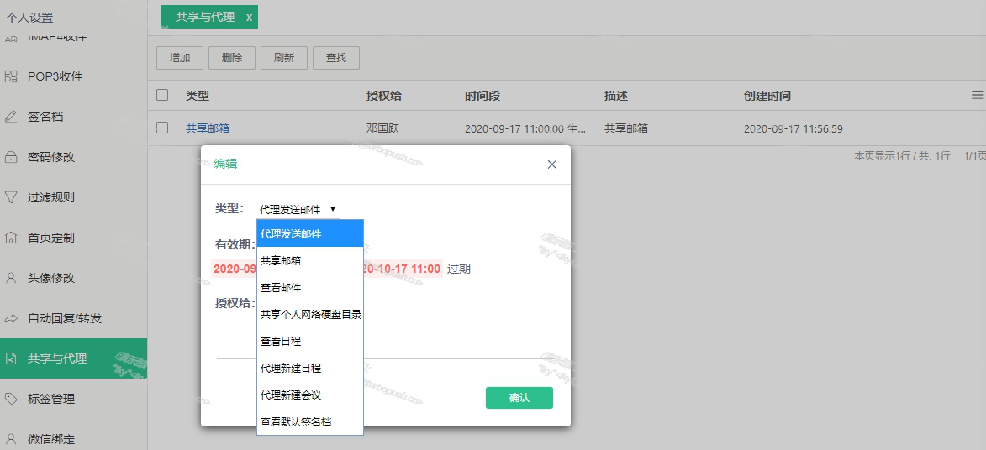Click the 自动回复/转发 arrow icon
Screen dimensions: 986x450
(11, 318)
